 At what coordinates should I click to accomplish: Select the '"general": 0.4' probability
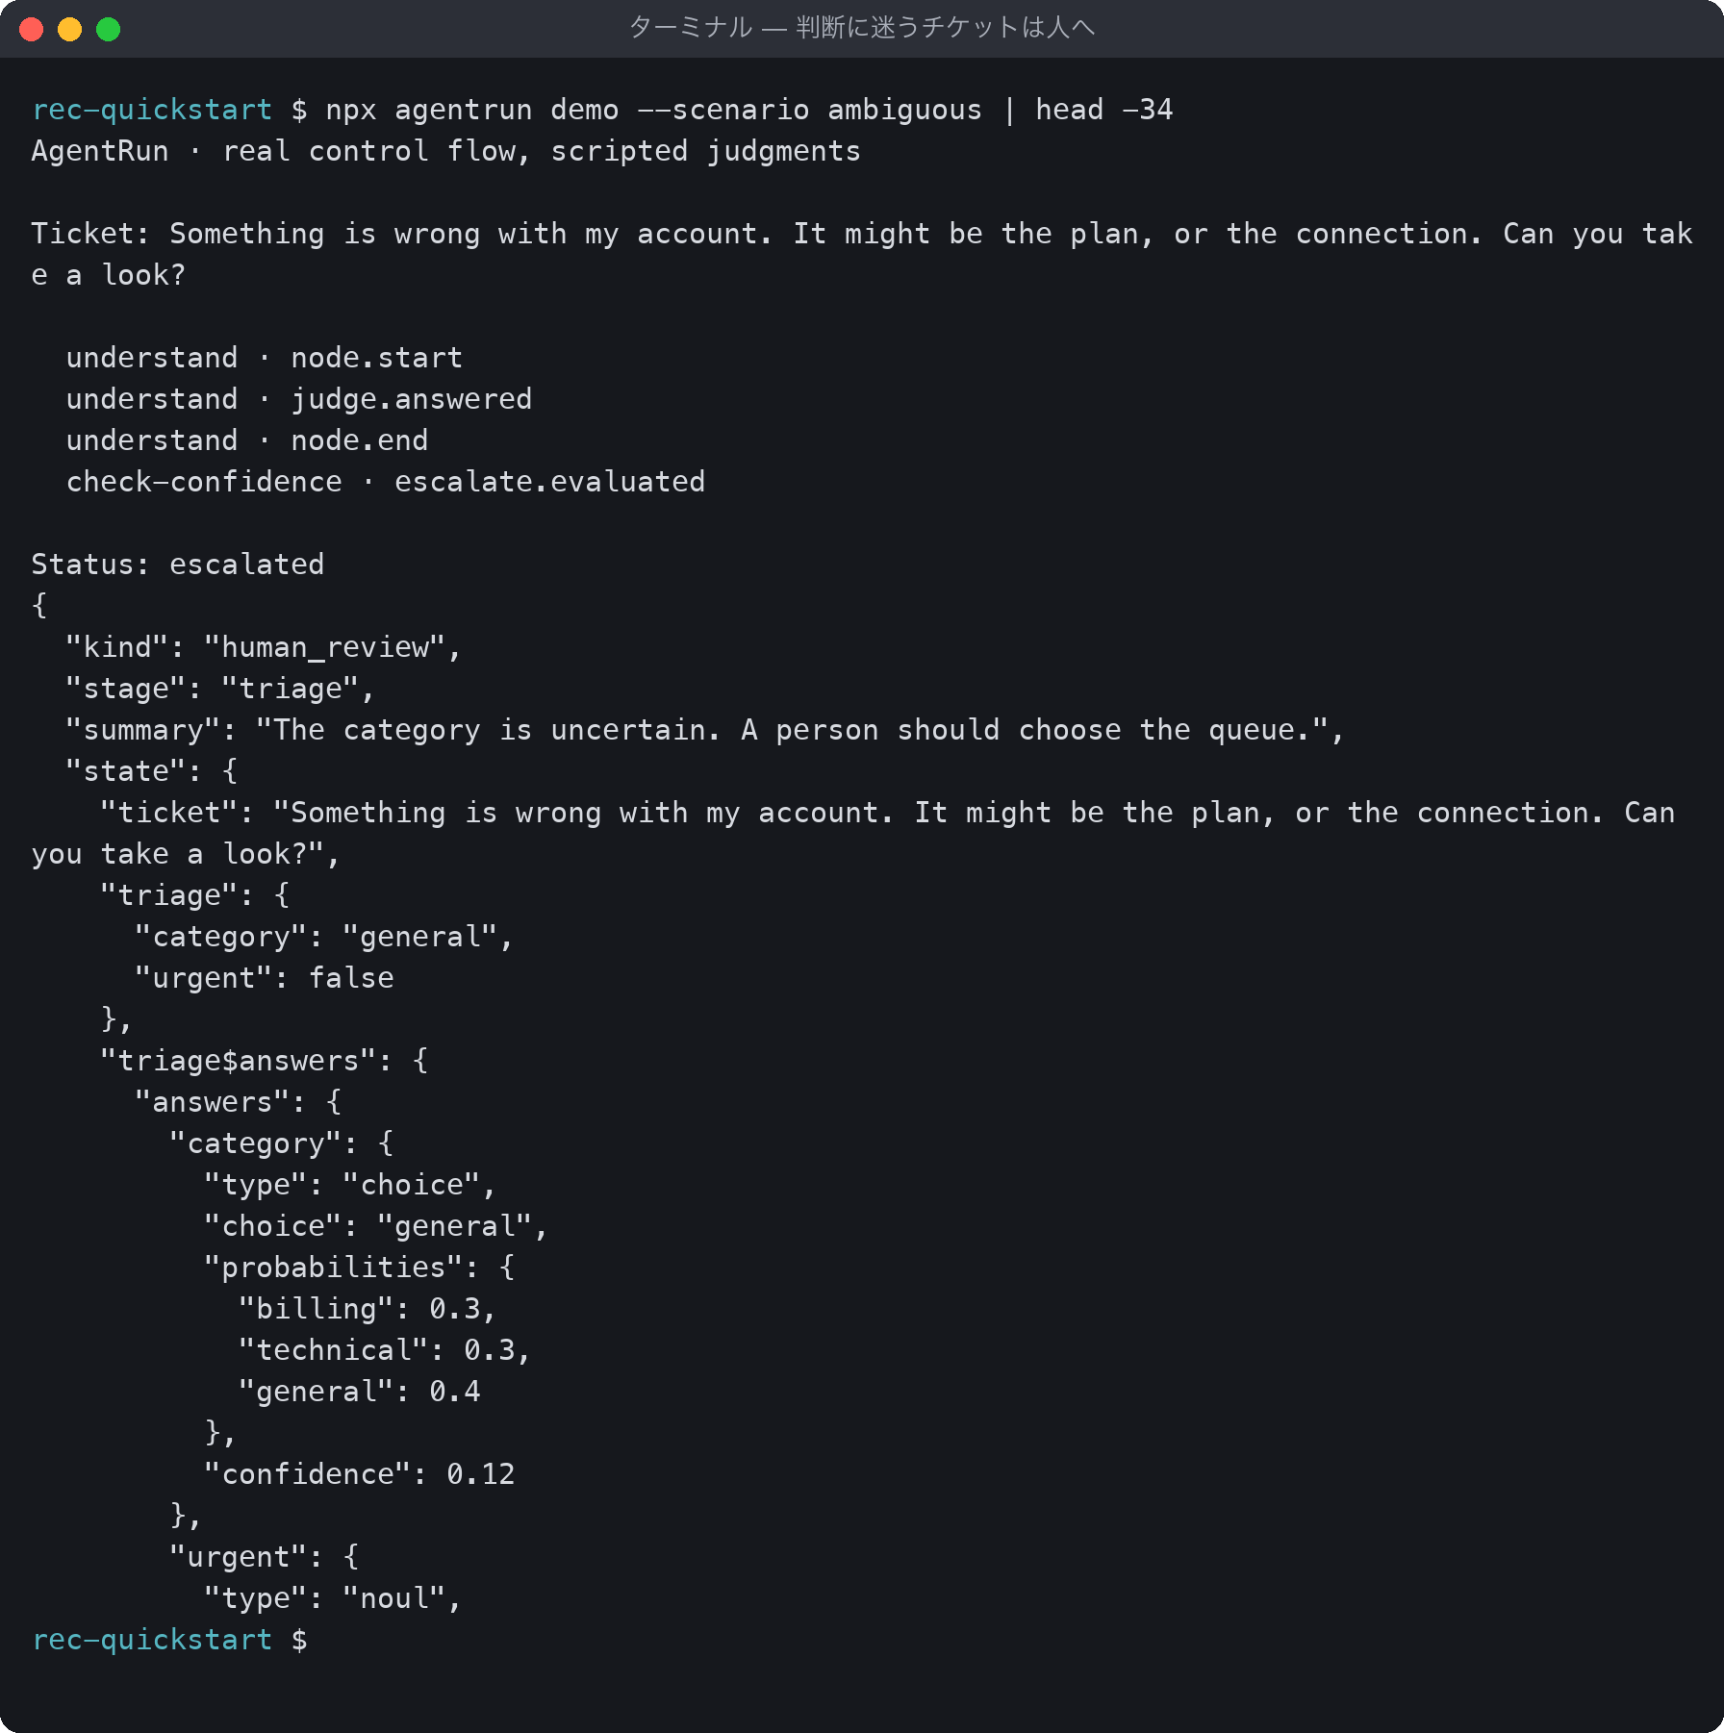[360, 1392]
